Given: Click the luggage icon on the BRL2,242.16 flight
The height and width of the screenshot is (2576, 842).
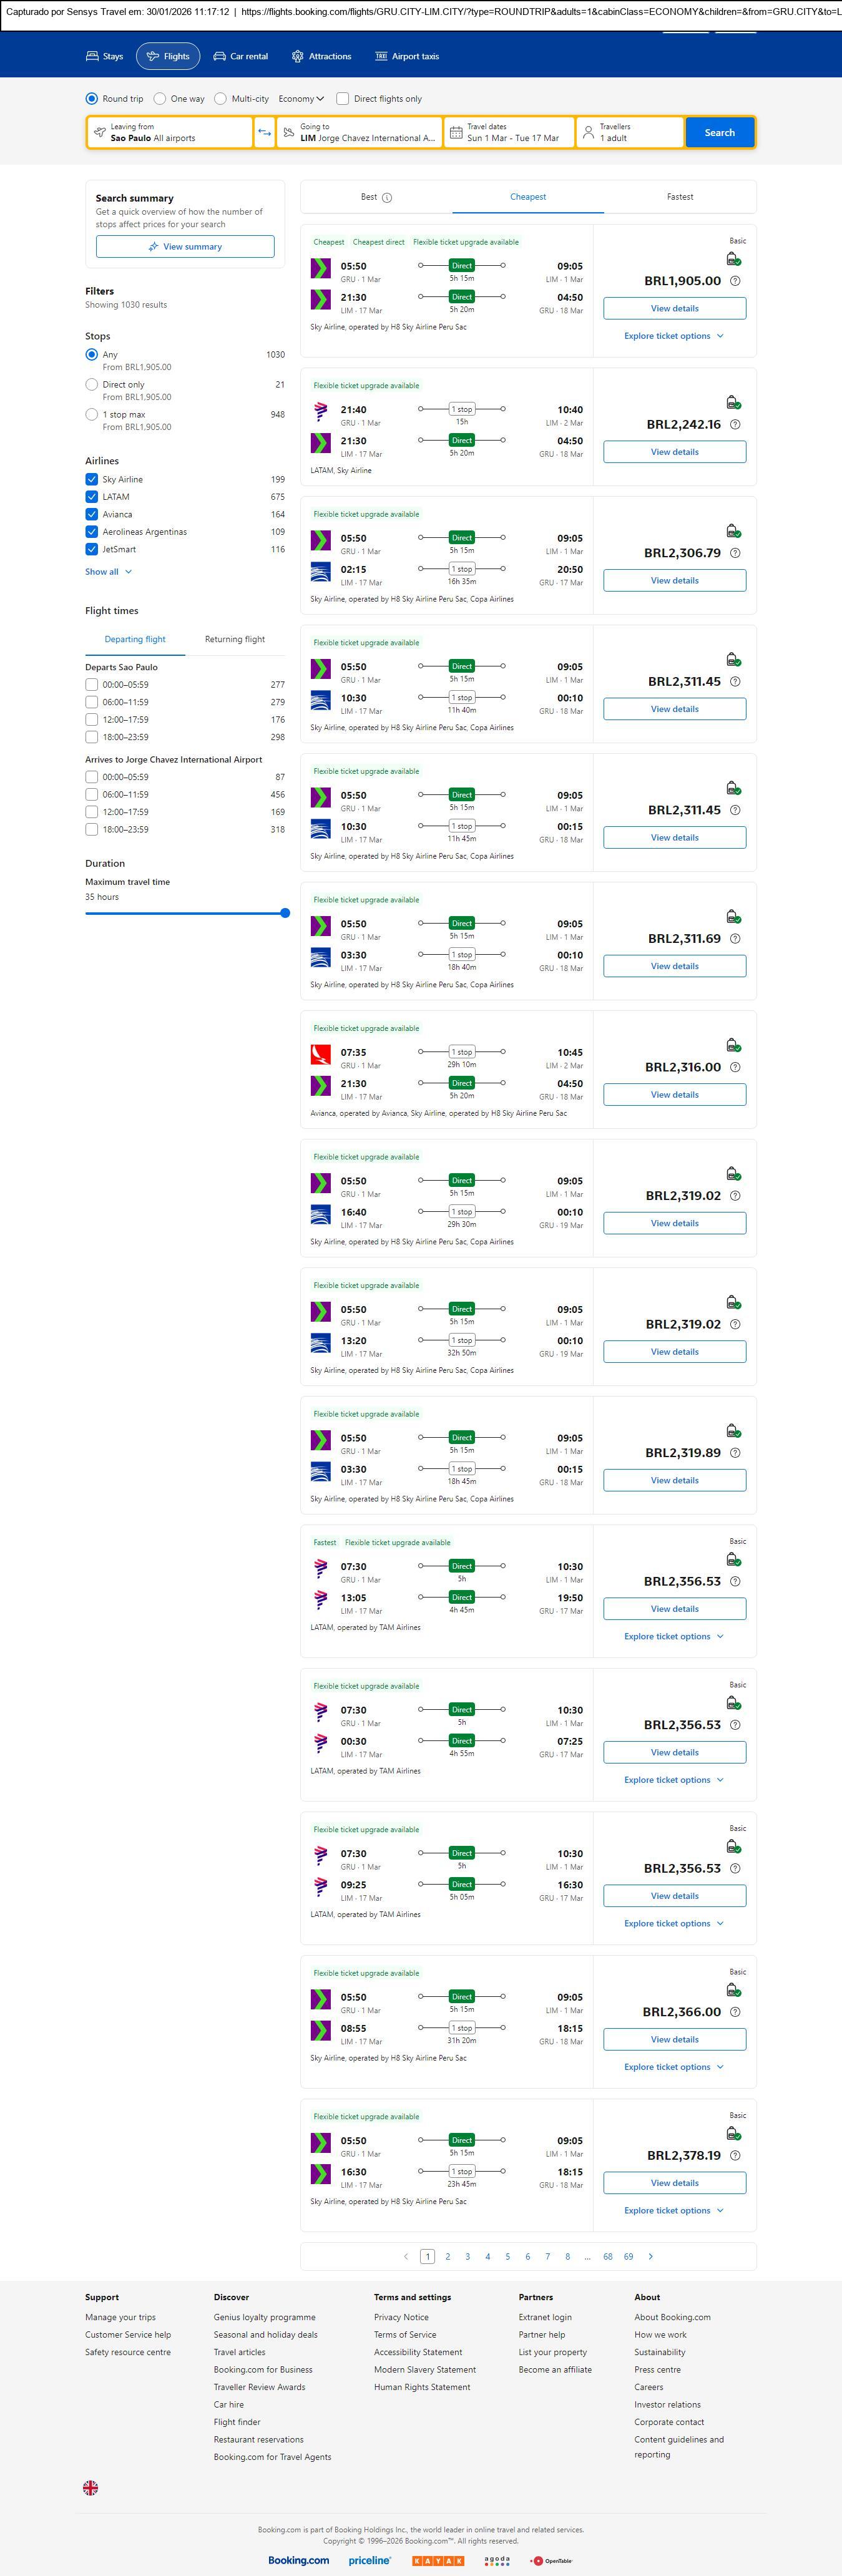Looking at the screenshot, I should pyautogui.click(x=733, y=402).
